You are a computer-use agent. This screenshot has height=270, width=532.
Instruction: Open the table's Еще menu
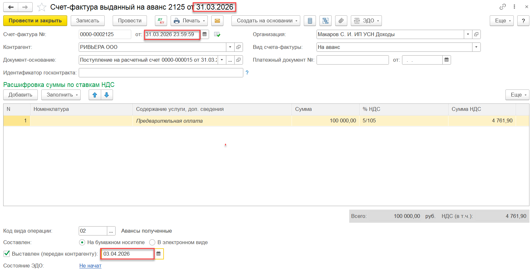pos(517,95)
